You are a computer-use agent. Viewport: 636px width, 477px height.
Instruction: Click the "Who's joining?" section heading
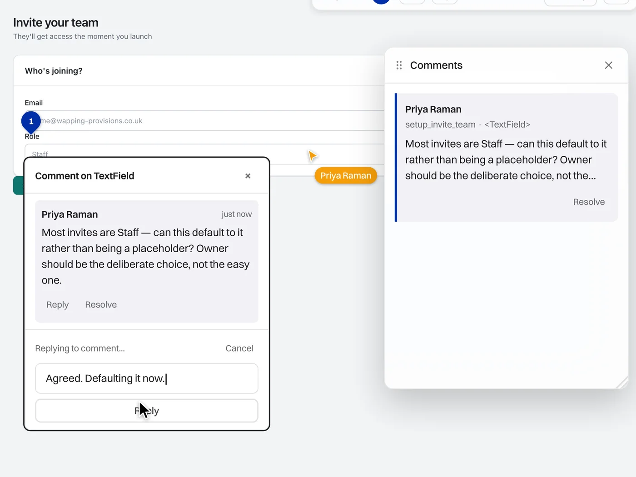tap(54, 71)
